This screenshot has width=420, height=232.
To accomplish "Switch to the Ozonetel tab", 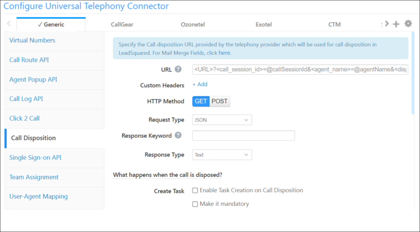I will click(x=193, y=25).
